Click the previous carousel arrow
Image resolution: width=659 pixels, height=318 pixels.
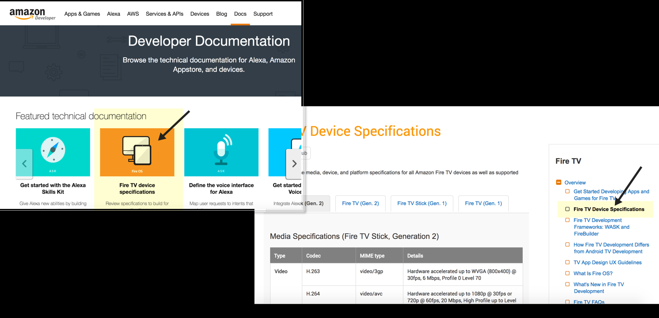24,163
